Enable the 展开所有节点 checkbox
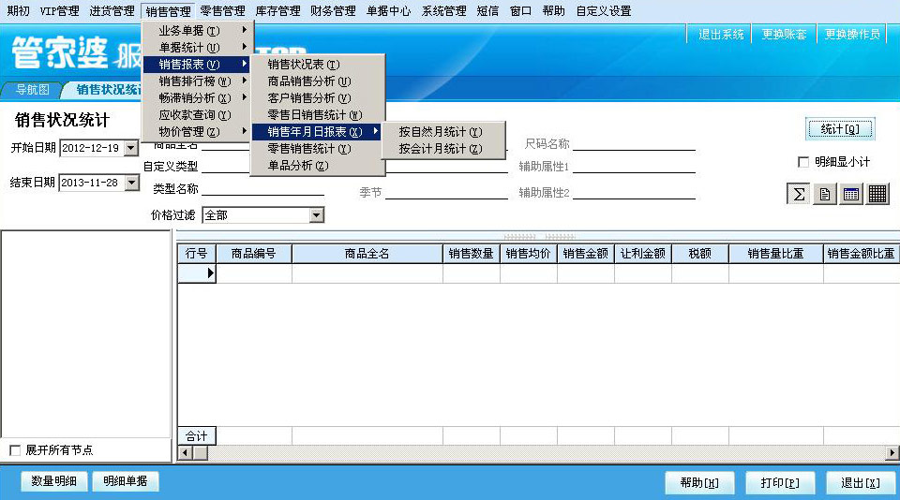The height and width of the screenshot is (500, 900). 15,450
